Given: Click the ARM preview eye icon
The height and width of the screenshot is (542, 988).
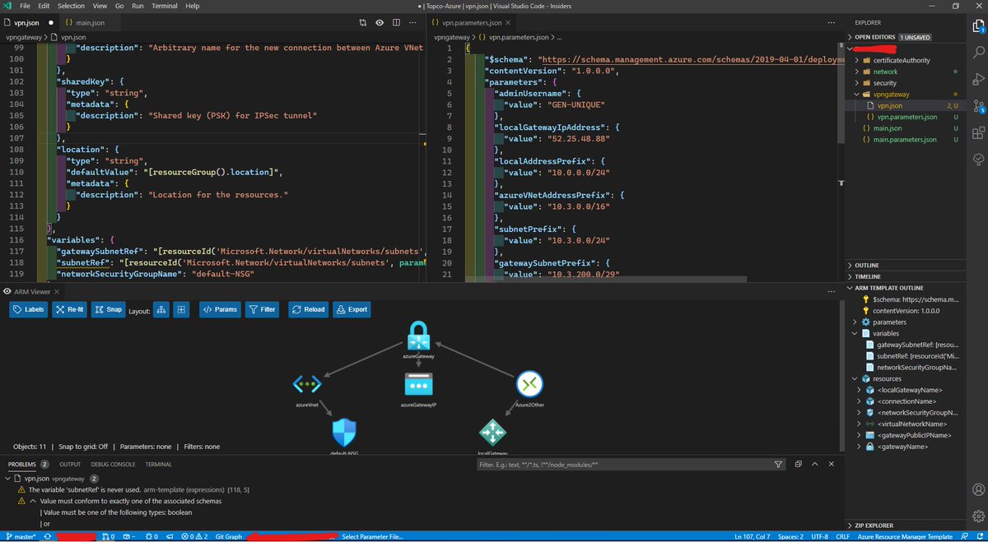Looking at the screenshot, I should coord(380,21).
